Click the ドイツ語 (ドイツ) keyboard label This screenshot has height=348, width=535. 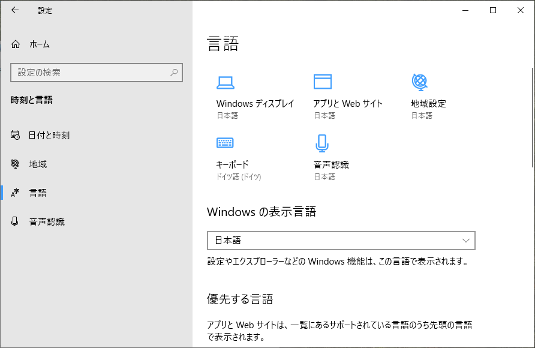pos(239,177)
